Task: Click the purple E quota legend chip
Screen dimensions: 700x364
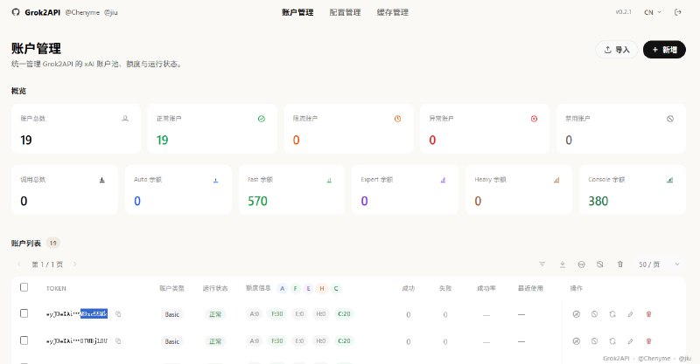Action: pyautogui.click(x=308, y=288)
